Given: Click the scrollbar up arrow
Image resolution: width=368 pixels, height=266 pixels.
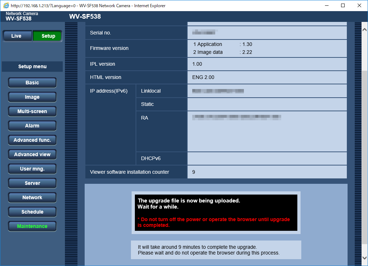Looking at the screenshot, I should click(364, 29).
